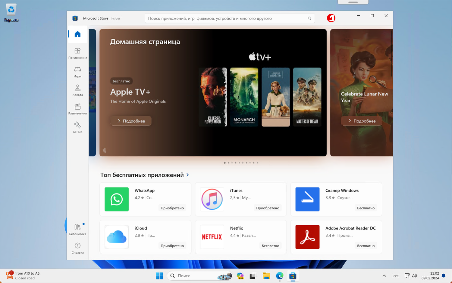The image size is (452, 283).
Task: Click the Приобретено button on the iCloud card
Action: [x=172, y=246]
